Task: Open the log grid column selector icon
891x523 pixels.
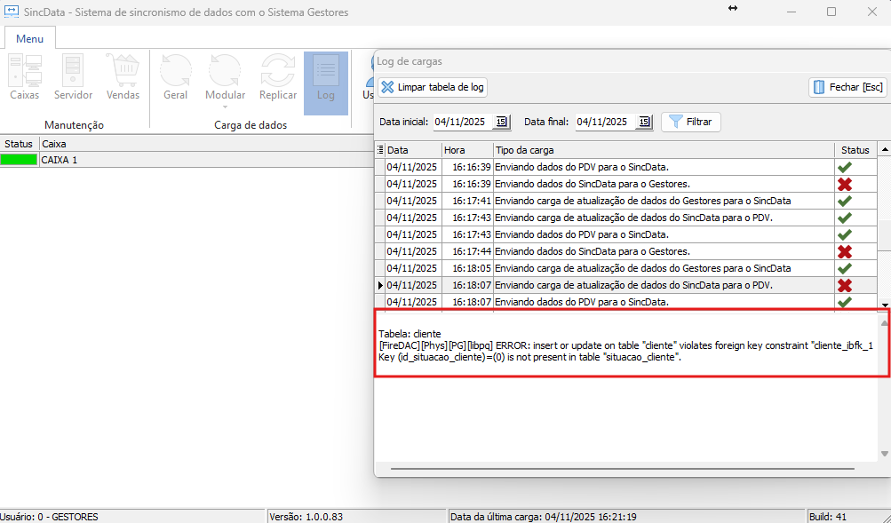Action: pyautogui.click(x=380, y=150)
